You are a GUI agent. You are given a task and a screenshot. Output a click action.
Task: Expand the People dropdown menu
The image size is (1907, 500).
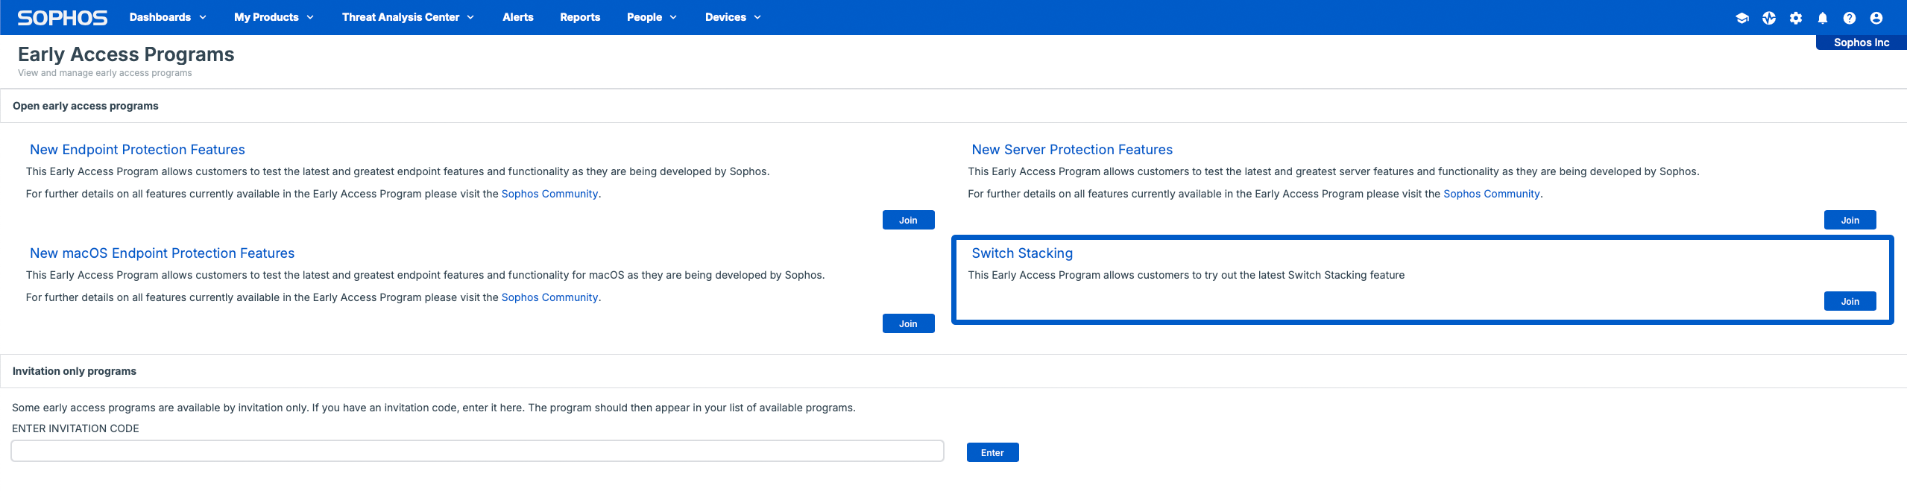(x=652, y=17)
